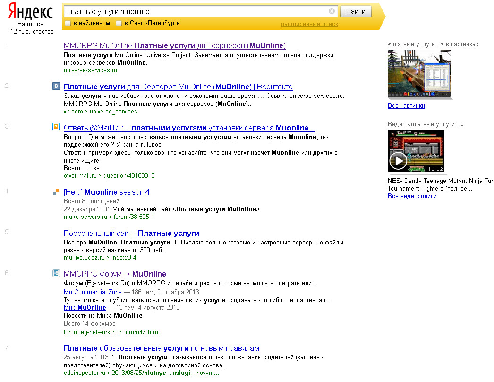Click the otvet.mail.ru green URL
The height and width of the screenshot is (382, 494).
pyautogui.click(x=80, y=176)
